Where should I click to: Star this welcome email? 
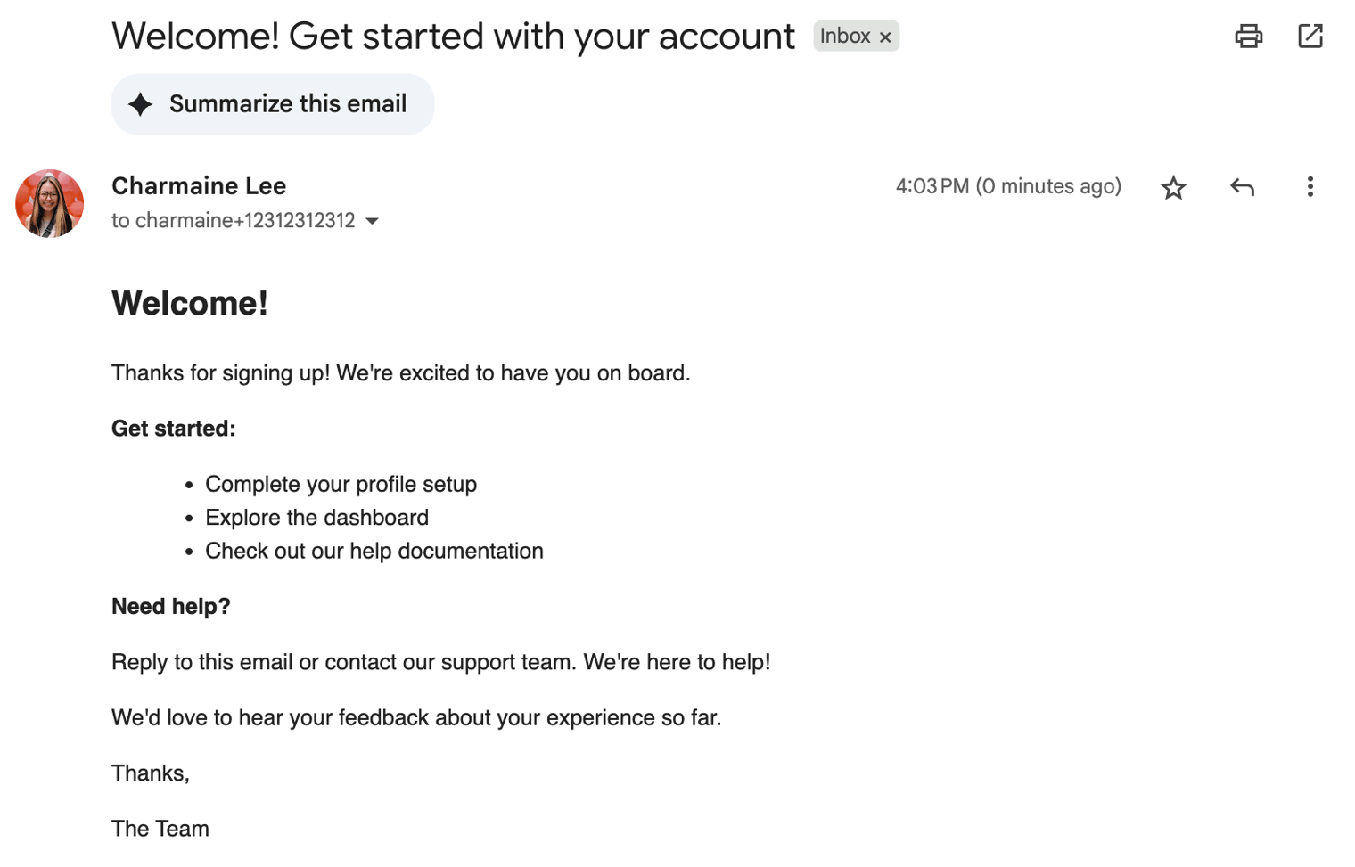[1173, 187]
